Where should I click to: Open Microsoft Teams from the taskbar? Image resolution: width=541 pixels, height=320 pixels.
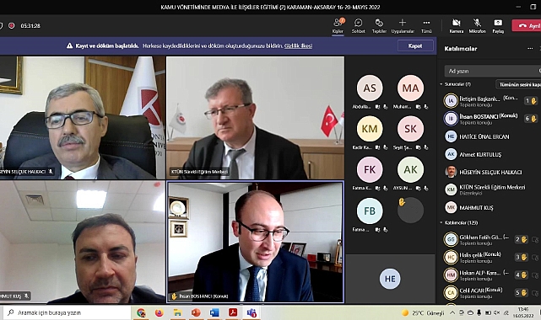(252, 312)
